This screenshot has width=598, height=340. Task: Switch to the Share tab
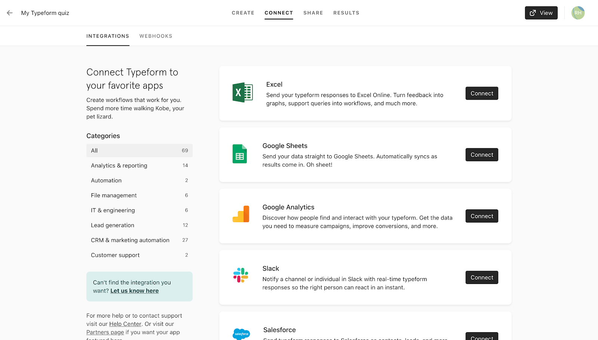tap(313, 13)
